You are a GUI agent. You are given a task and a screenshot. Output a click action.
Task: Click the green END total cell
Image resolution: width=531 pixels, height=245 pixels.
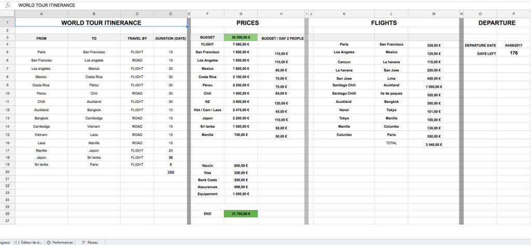coord(241,213)
